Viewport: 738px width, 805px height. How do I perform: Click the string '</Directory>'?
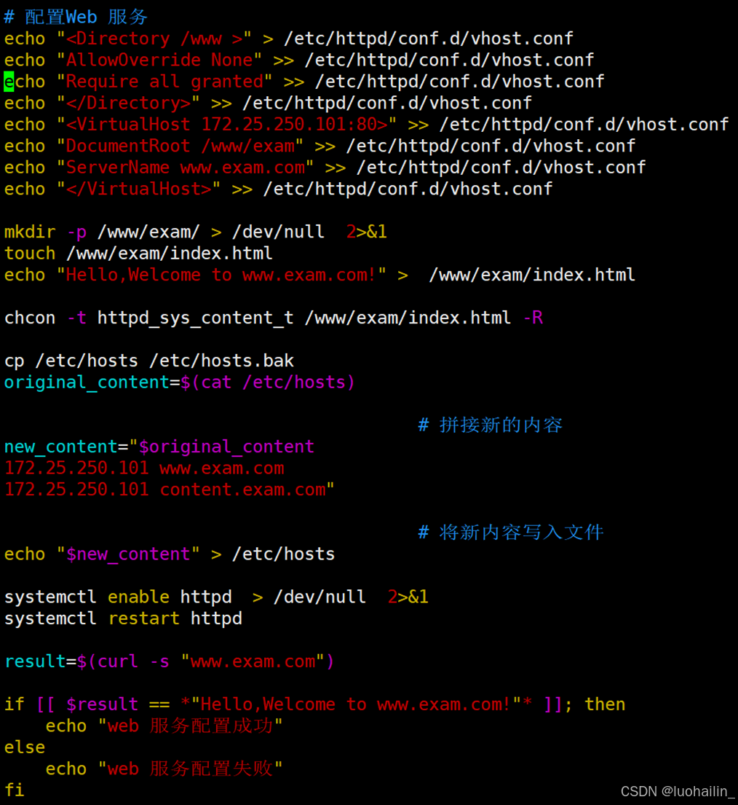pos(128,103)
